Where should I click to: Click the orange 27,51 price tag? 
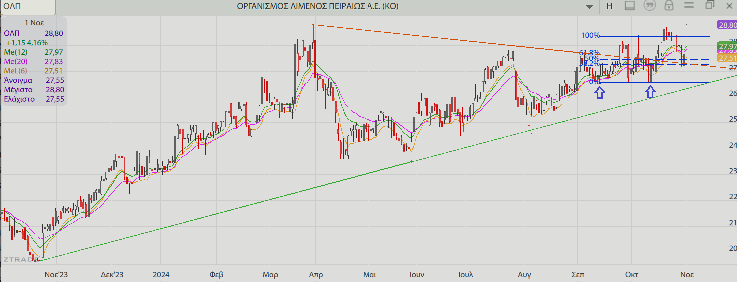[727, 58]
